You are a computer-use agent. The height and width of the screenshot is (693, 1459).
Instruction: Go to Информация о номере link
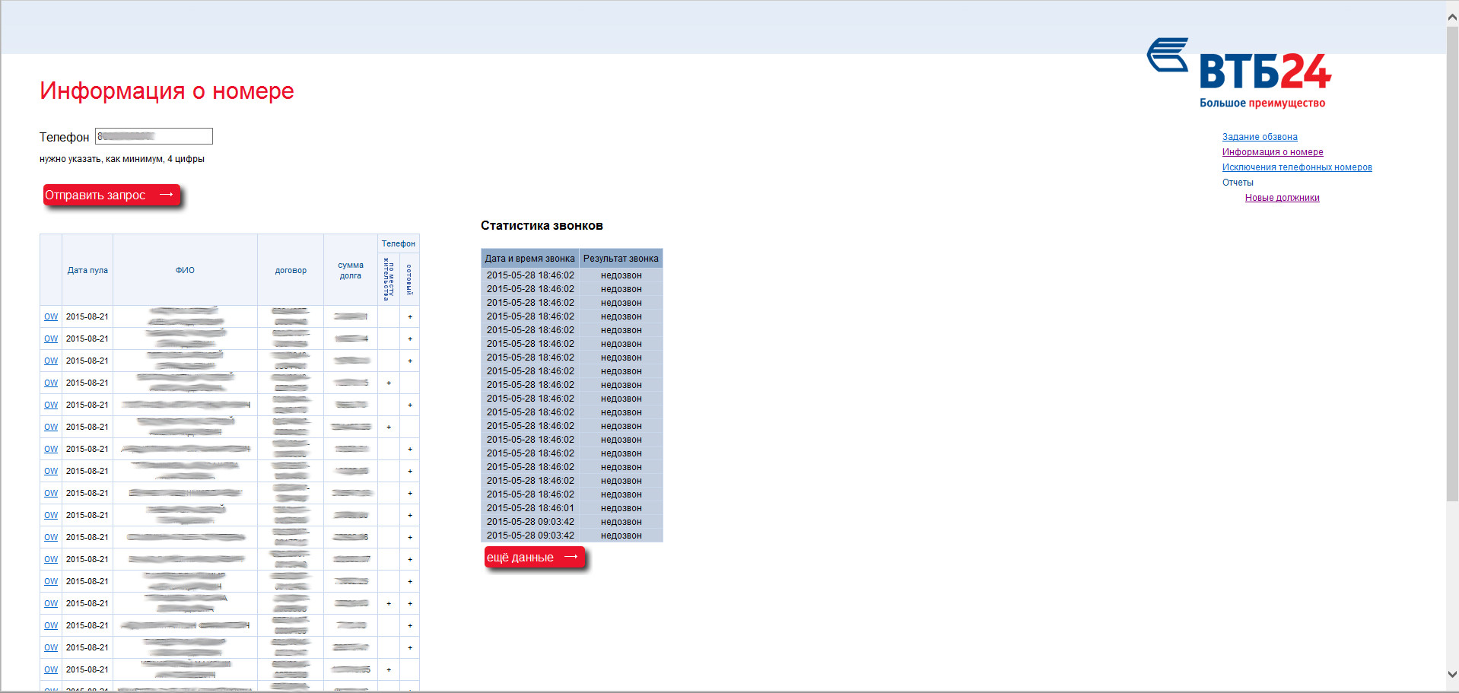click(x=1272, y=152)
